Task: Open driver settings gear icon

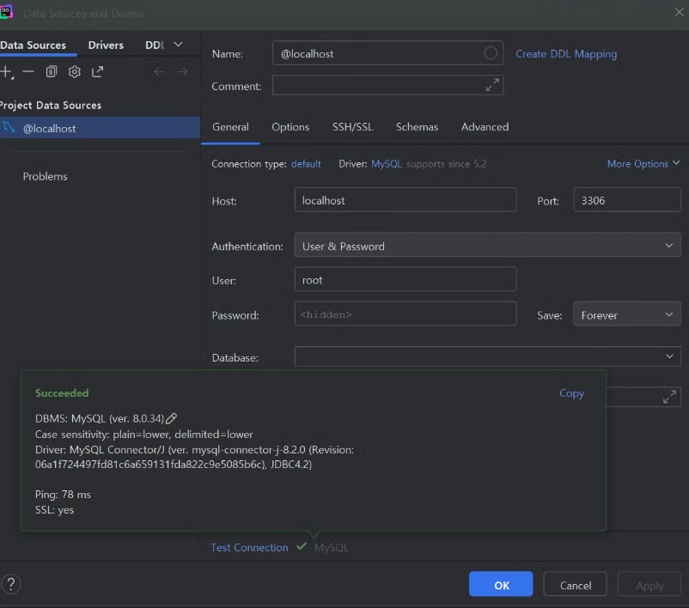Action: (x=74, y=71)
